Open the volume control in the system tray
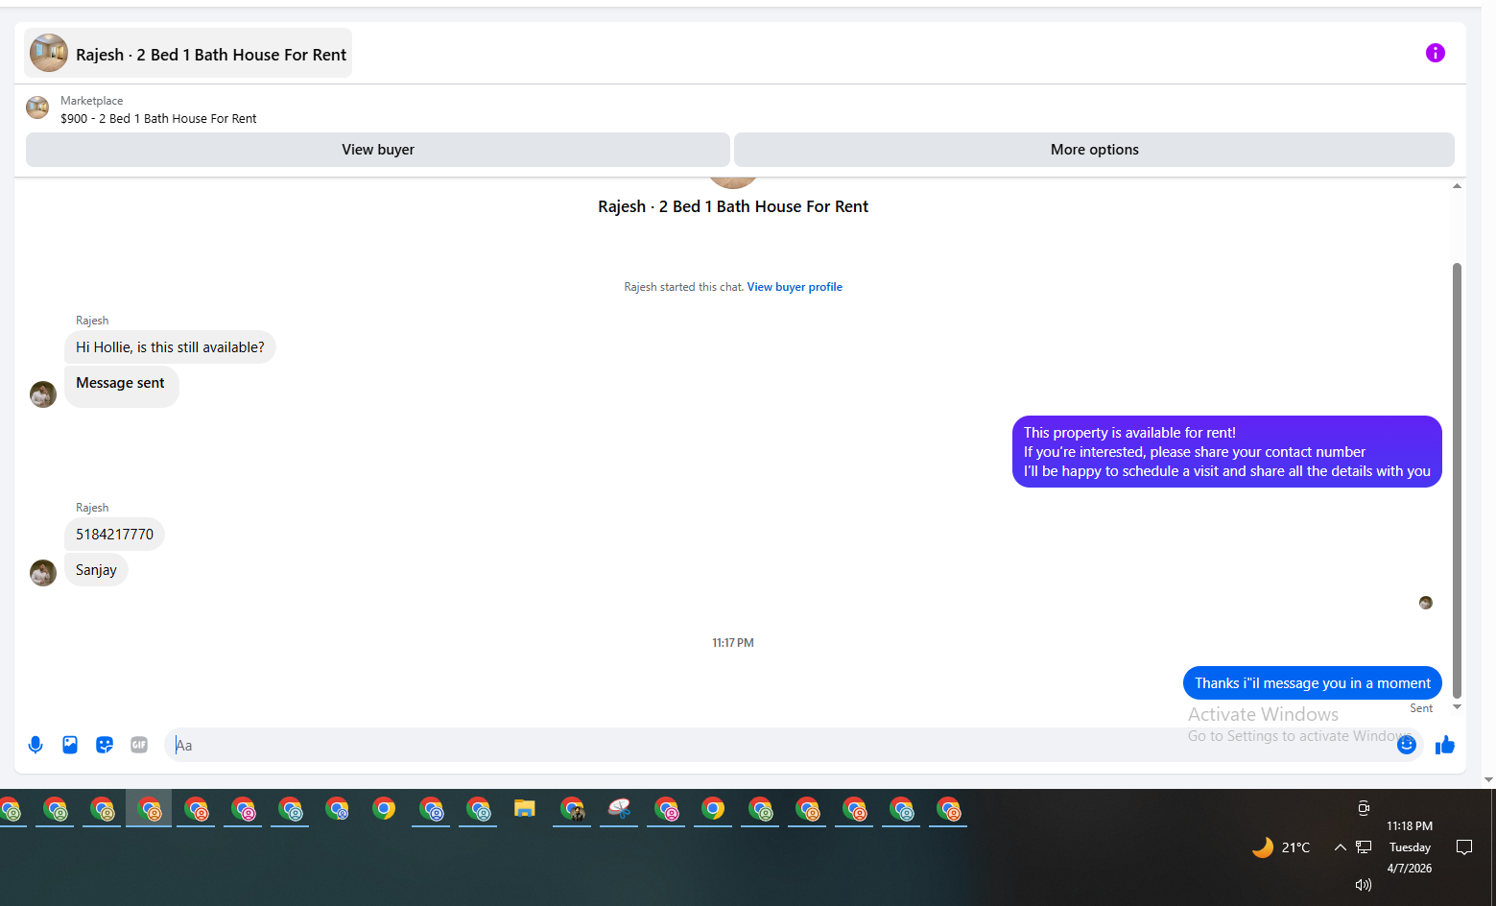Screen dimensions: 1496x906 (1364, 885)
